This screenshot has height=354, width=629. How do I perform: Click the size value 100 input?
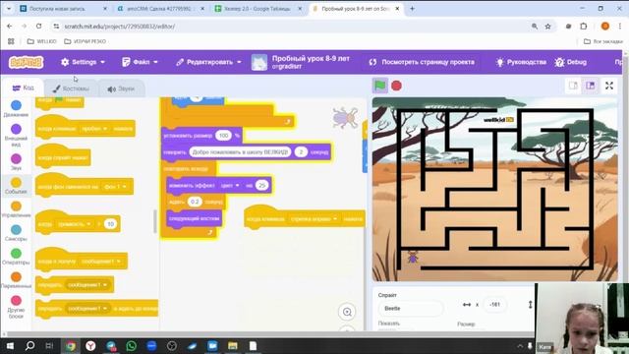[x=223, y=136]
